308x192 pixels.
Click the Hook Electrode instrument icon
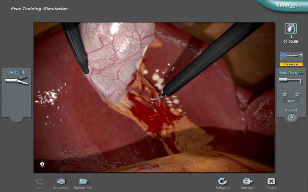point(291,80)
